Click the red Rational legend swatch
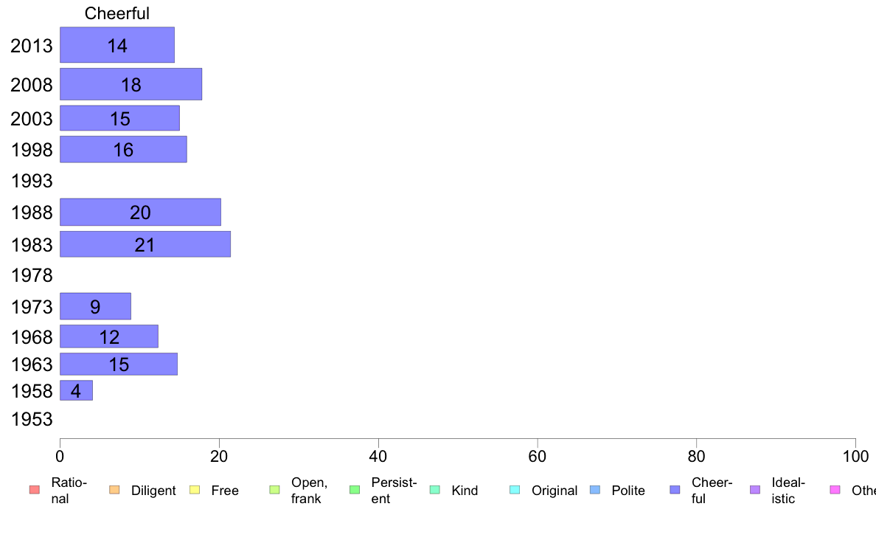This screenshot has width=876, height=543. click(x=34, y=490)
